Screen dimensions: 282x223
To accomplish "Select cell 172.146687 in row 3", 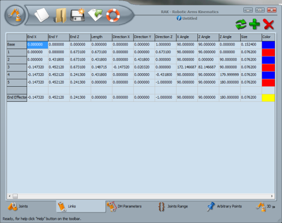I will click(187, 67).
